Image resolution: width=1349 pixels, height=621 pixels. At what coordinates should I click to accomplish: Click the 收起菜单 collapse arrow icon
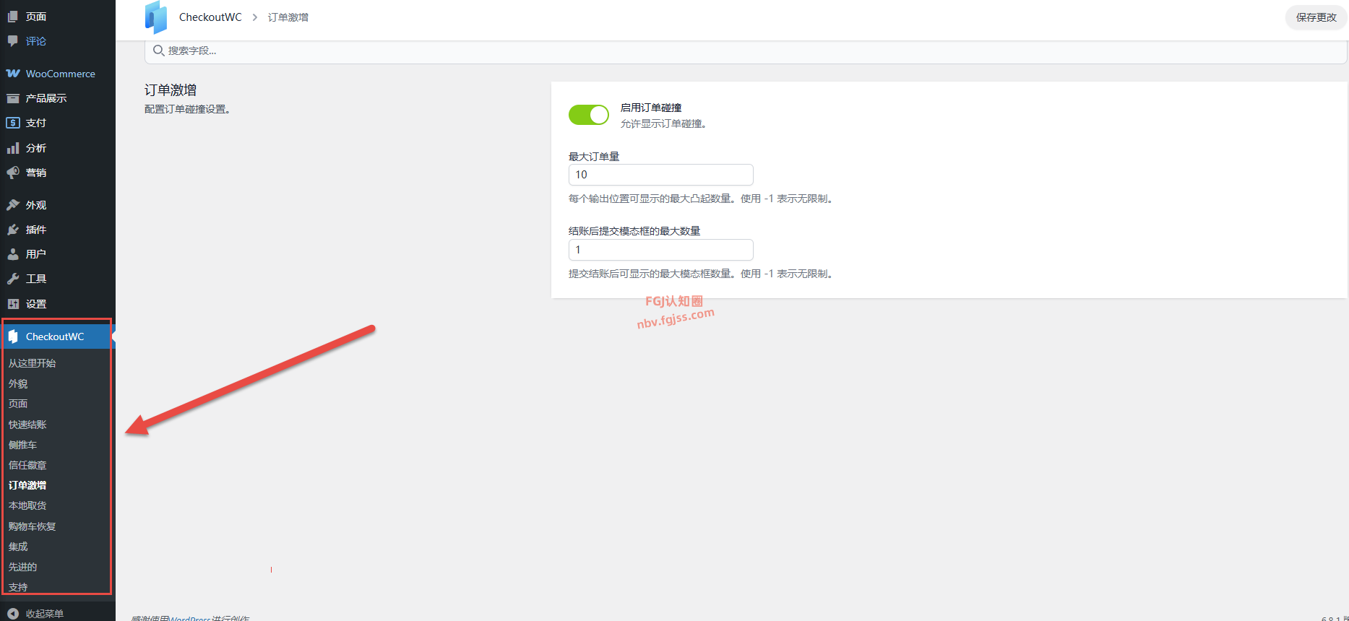[x=13, y=614]
